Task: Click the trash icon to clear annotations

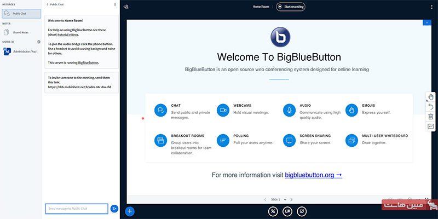Action: coord(431,117)
